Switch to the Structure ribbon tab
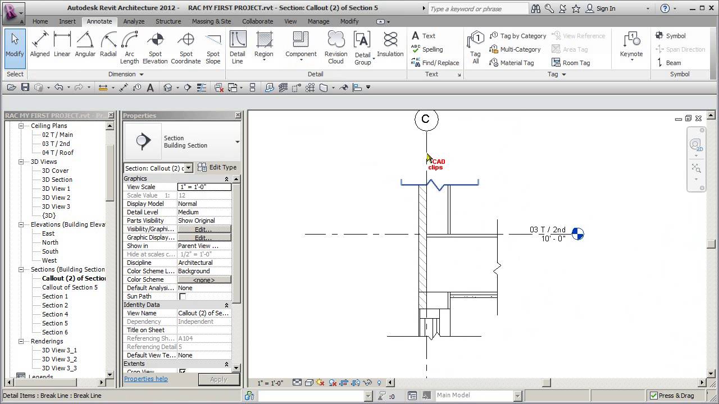 (168, 21)
